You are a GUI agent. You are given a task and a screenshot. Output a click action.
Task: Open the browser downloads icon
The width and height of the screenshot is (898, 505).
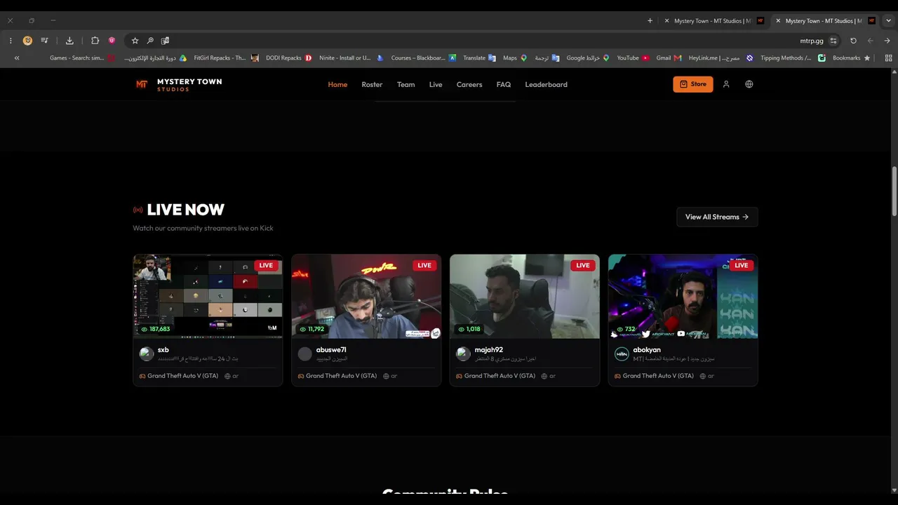[x=69, y=41]
